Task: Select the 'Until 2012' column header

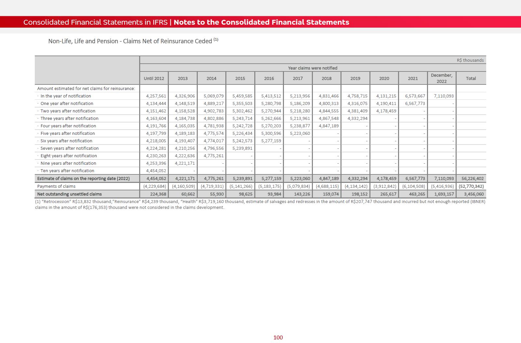Action: [154, 78]
